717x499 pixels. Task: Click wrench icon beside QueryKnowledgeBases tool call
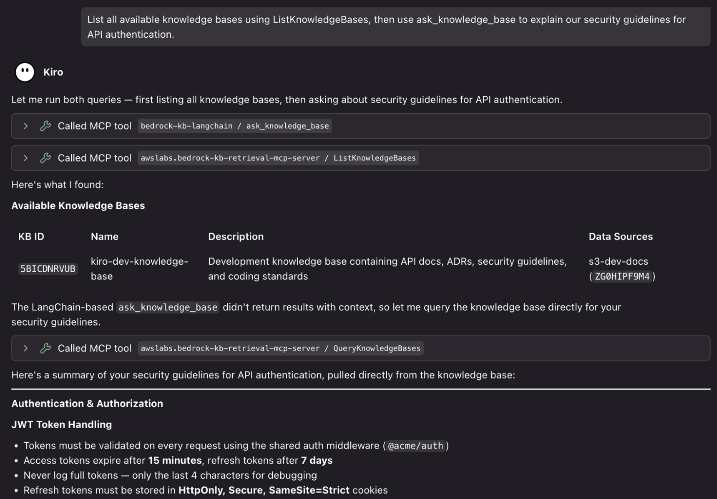click(45, 348)
